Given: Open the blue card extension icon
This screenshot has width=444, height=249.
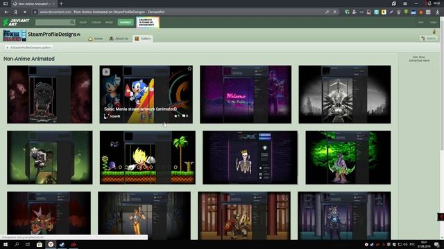Looking at the screenshot, I should click(x=413, y=12).
